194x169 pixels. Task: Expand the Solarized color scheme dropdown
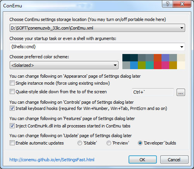(x=115, y=65)
